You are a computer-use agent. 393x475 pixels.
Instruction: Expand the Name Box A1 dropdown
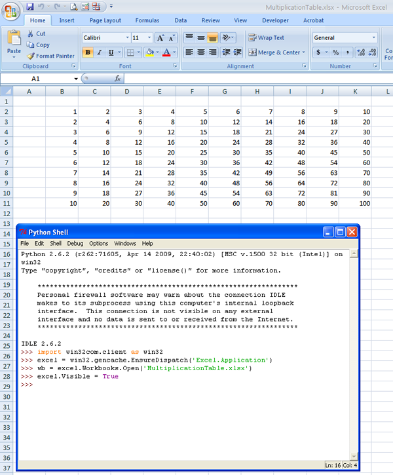pos(76,79)
